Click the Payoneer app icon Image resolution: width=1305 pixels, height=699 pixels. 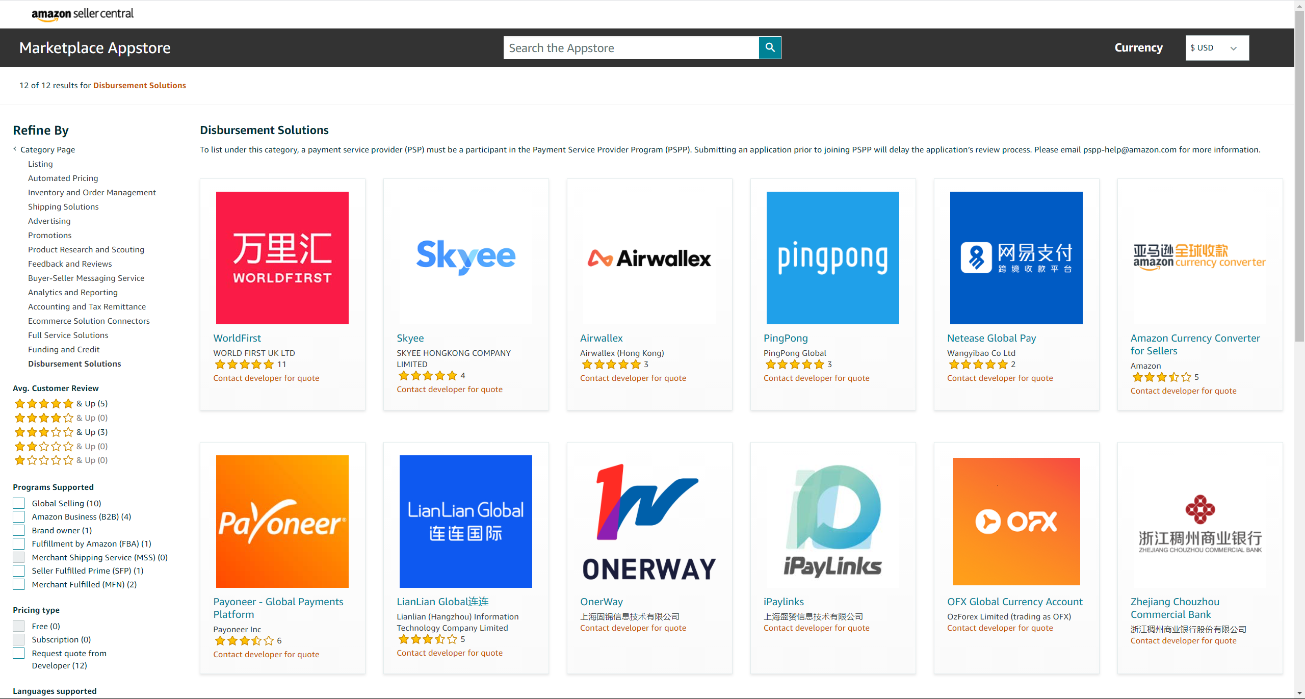pos(282,520)
